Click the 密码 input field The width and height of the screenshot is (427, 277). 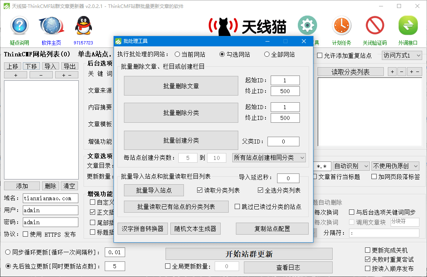point(50,222)
